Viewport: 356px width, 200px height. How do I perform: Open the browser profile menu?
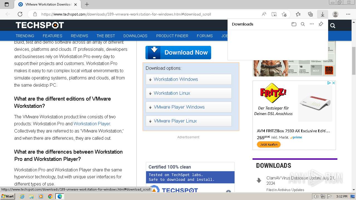pos(335,14)
